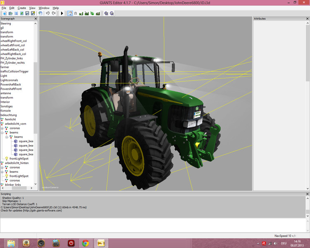The width and height of the screenshot is (310, 248).
Task: Open the Edit menu
Action: point(12,8)
